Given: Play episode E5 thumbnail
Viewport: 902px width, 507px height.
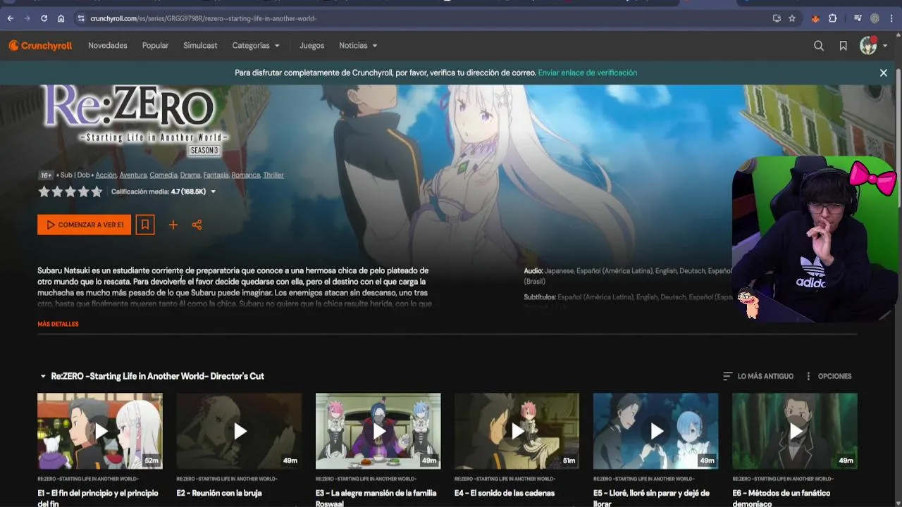Looking at the screenshot, I should click(656, 431).
